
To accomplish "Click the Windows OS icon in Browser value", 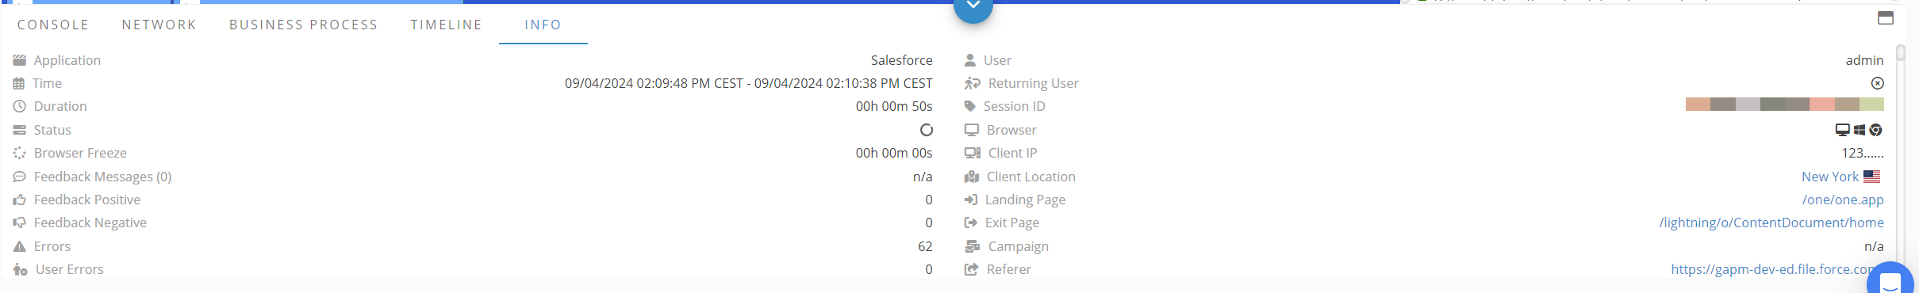I will click(1860, 130).
